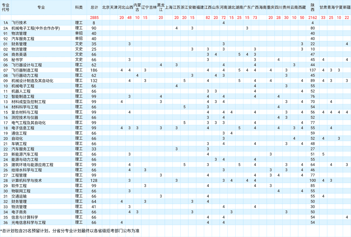Select the 黑龙江 province column header
351x237 pixels.
click(161, 7)
